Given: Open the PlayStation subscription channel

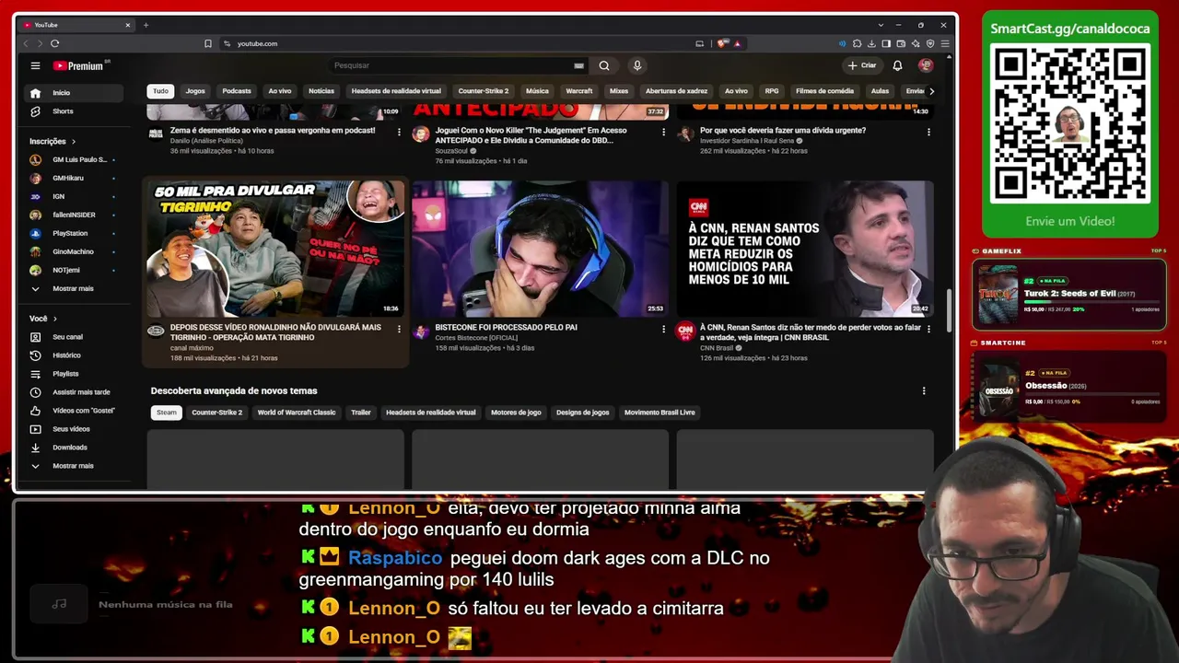Looking at the screenshot, I should coord(73,233).
